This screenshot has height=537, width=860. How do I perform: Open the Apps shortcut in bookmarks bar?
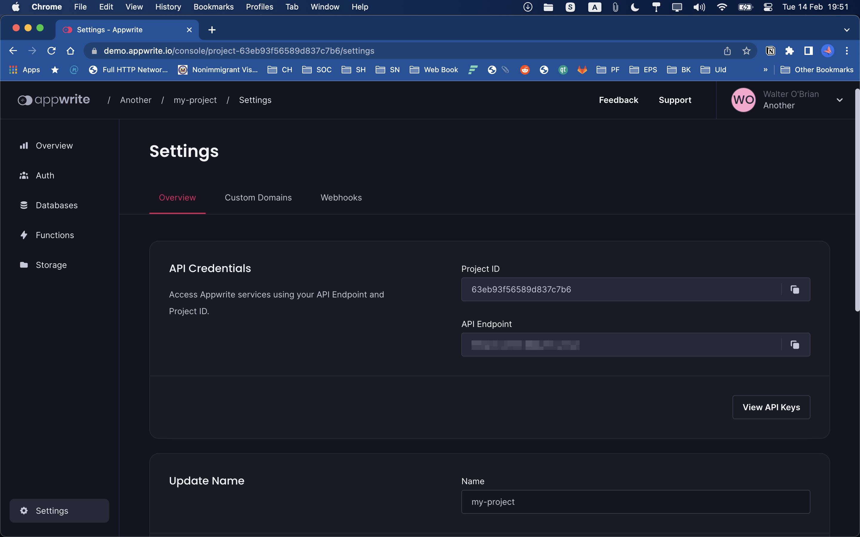click(24, 70)
